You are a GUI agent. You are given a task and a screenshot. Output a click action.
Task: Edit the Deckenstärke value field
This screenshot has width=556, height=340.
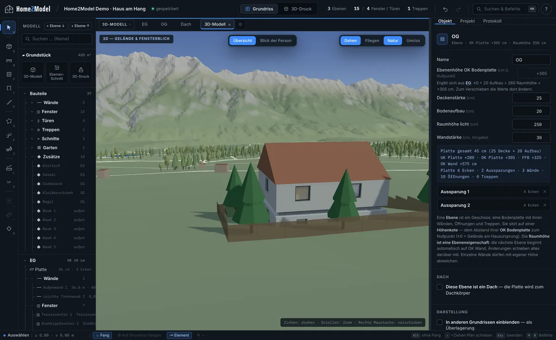point(531,98)
